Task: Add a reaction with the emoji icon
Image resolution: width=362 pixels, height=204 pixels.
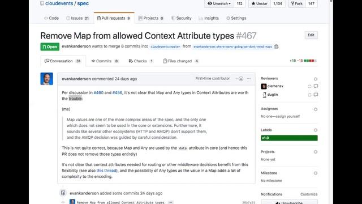Action: pyautogui.click(x=240, y=79)
